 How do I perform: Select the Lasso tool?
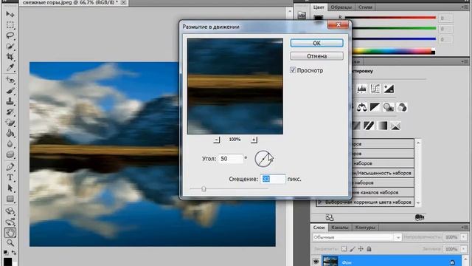10,35
